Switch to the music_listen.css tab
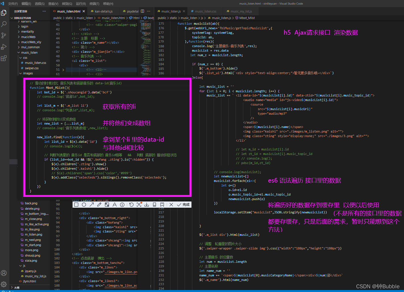The image size is (404, 292). click(205, 11)
